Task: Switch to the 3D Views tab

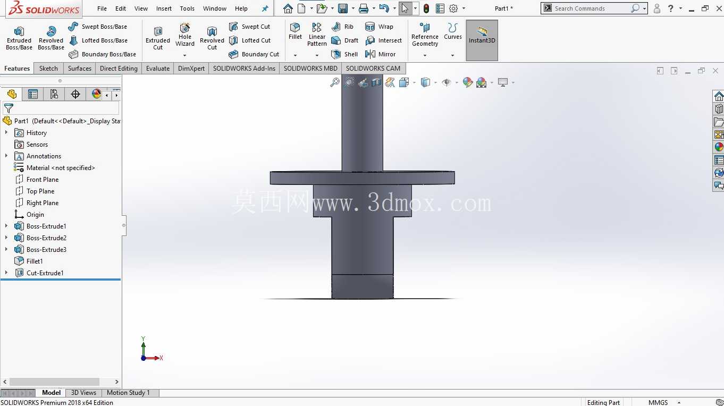Action: [x=84, y=393]
